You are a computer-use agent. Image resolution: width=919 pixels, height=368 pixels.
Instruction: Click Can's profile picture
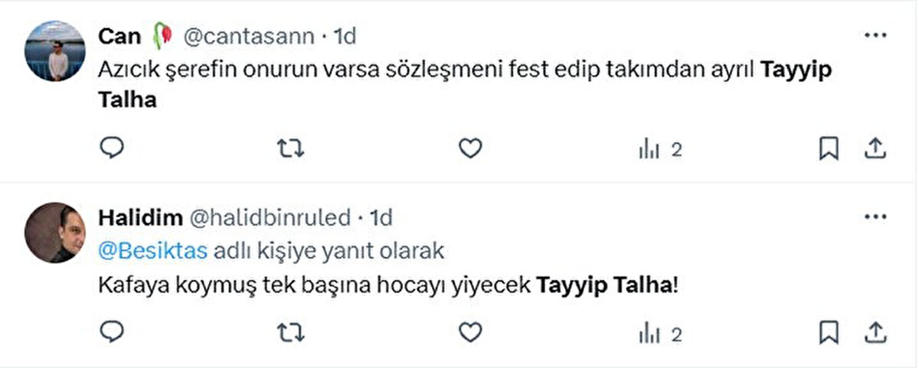click(x=54, y=50)
